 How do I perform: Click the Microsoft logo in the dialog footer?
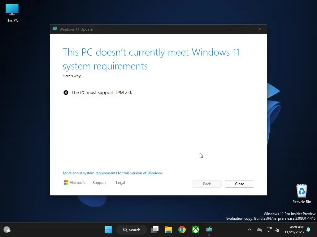click(74, 183)
